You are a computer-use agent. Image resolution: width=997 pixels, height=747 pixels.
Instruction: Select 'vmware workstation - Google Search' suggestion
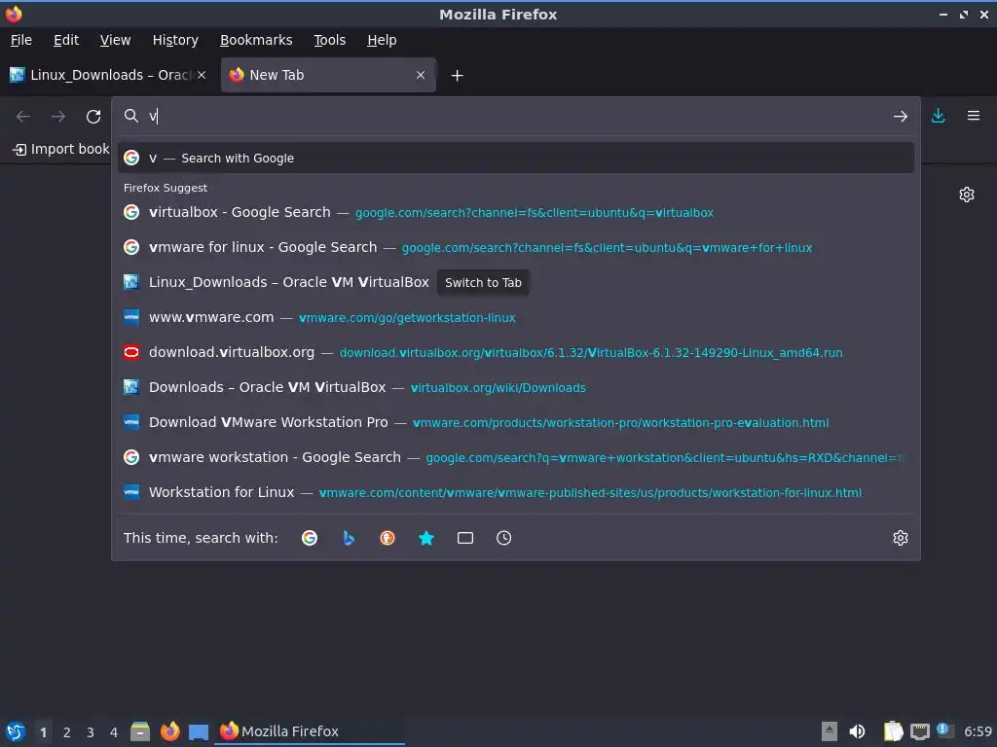coord(516,457)
